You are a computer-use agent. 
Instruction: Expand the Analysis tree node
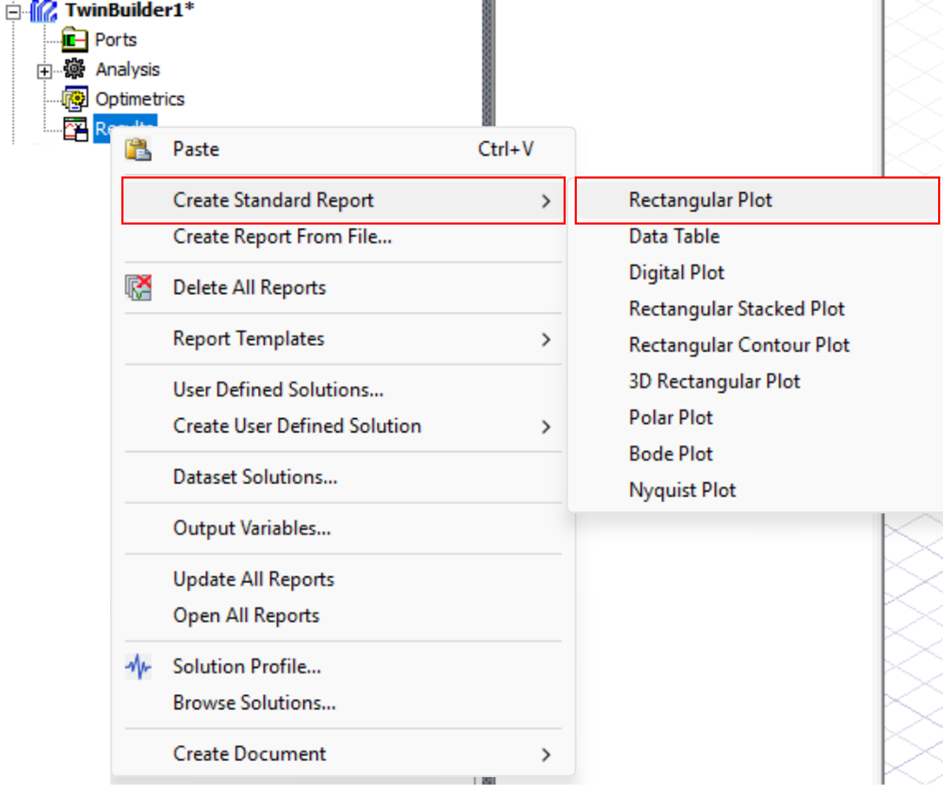tap(45, 71)
